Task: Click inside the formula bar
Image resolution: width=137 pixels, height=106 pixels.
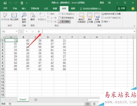Action: point(88,32)
